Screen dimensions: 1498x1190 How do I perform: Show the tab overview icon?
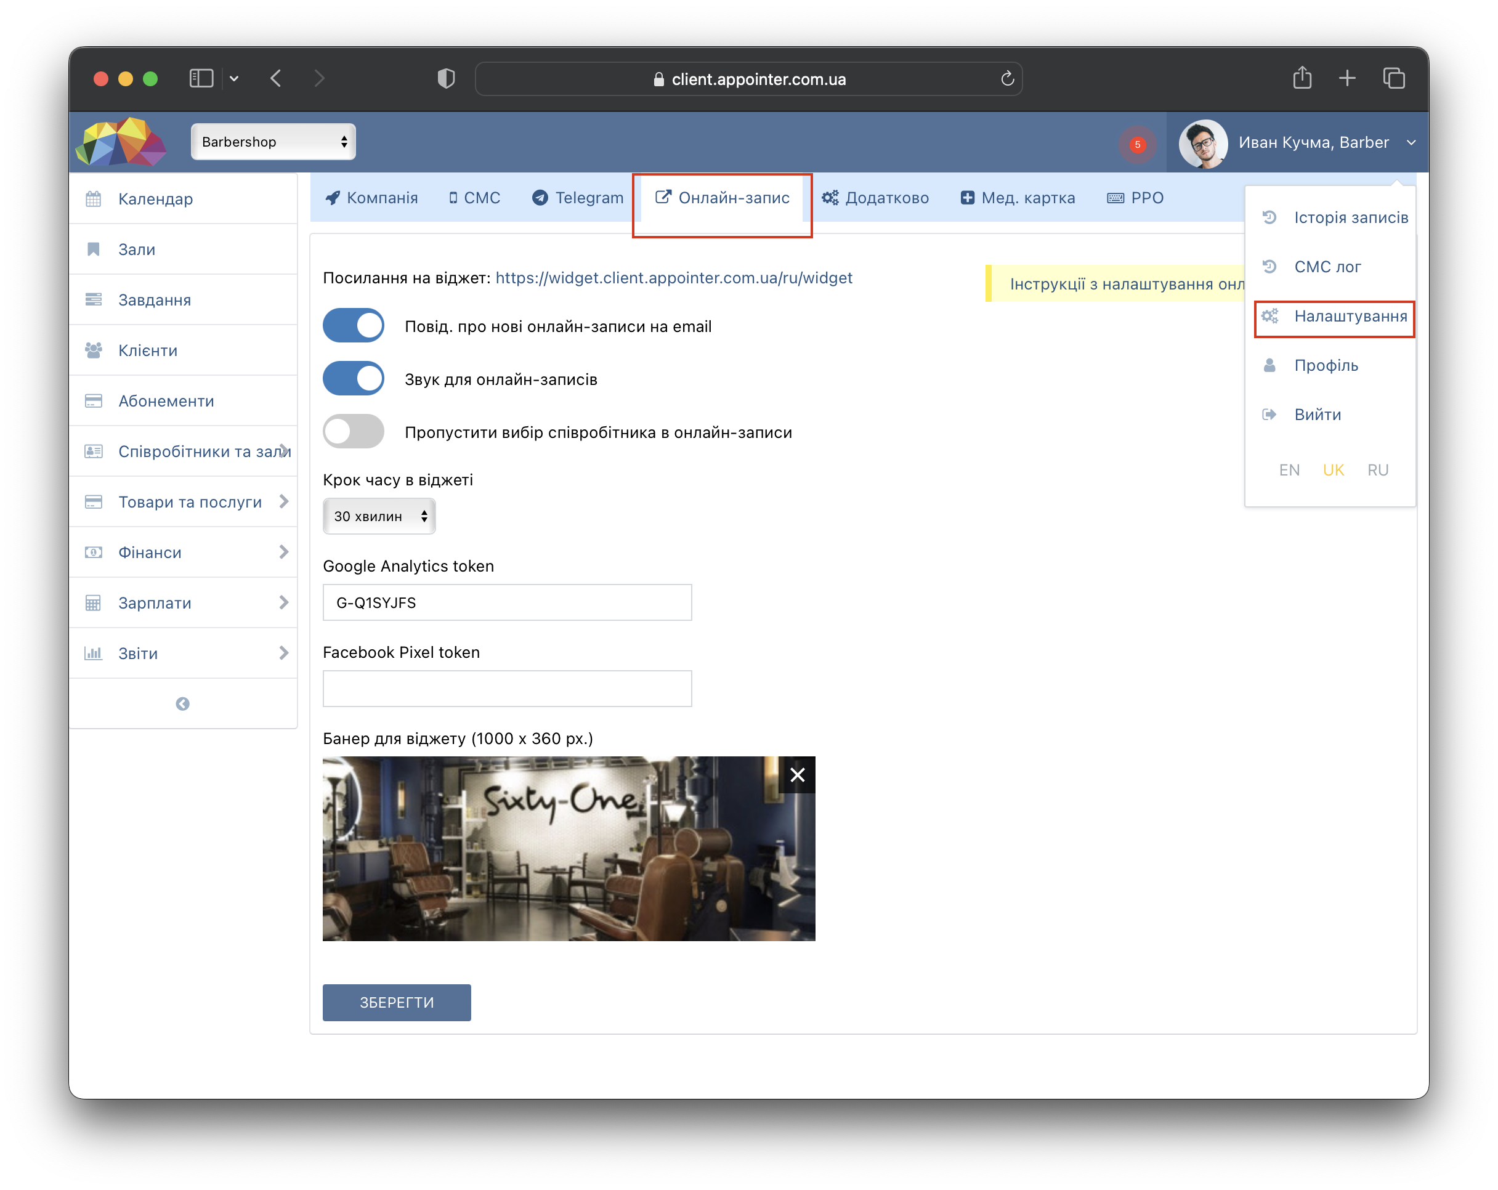point(1394,78)
